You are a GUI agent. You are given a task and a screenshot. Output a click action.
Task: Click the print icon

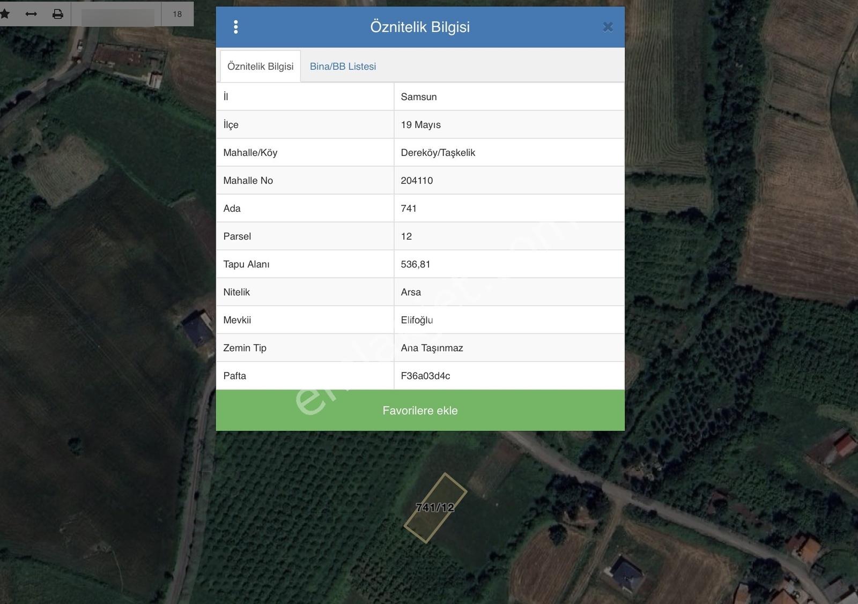58,14
